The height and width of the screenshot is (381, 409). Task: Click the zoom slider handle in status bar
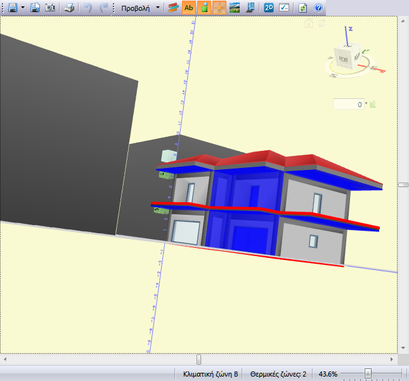[368, 374]
